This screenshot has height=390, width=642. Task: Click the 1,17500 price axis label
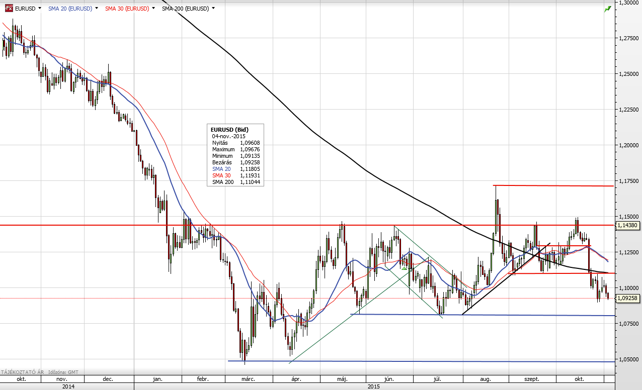(629, 181)
